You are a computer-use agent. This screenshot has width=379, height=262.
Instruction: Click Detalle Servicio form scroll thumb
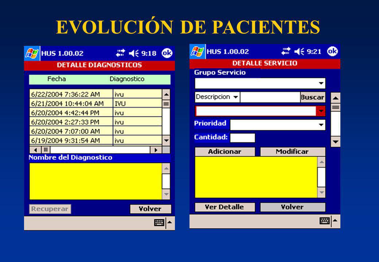[x=336, y=107]
